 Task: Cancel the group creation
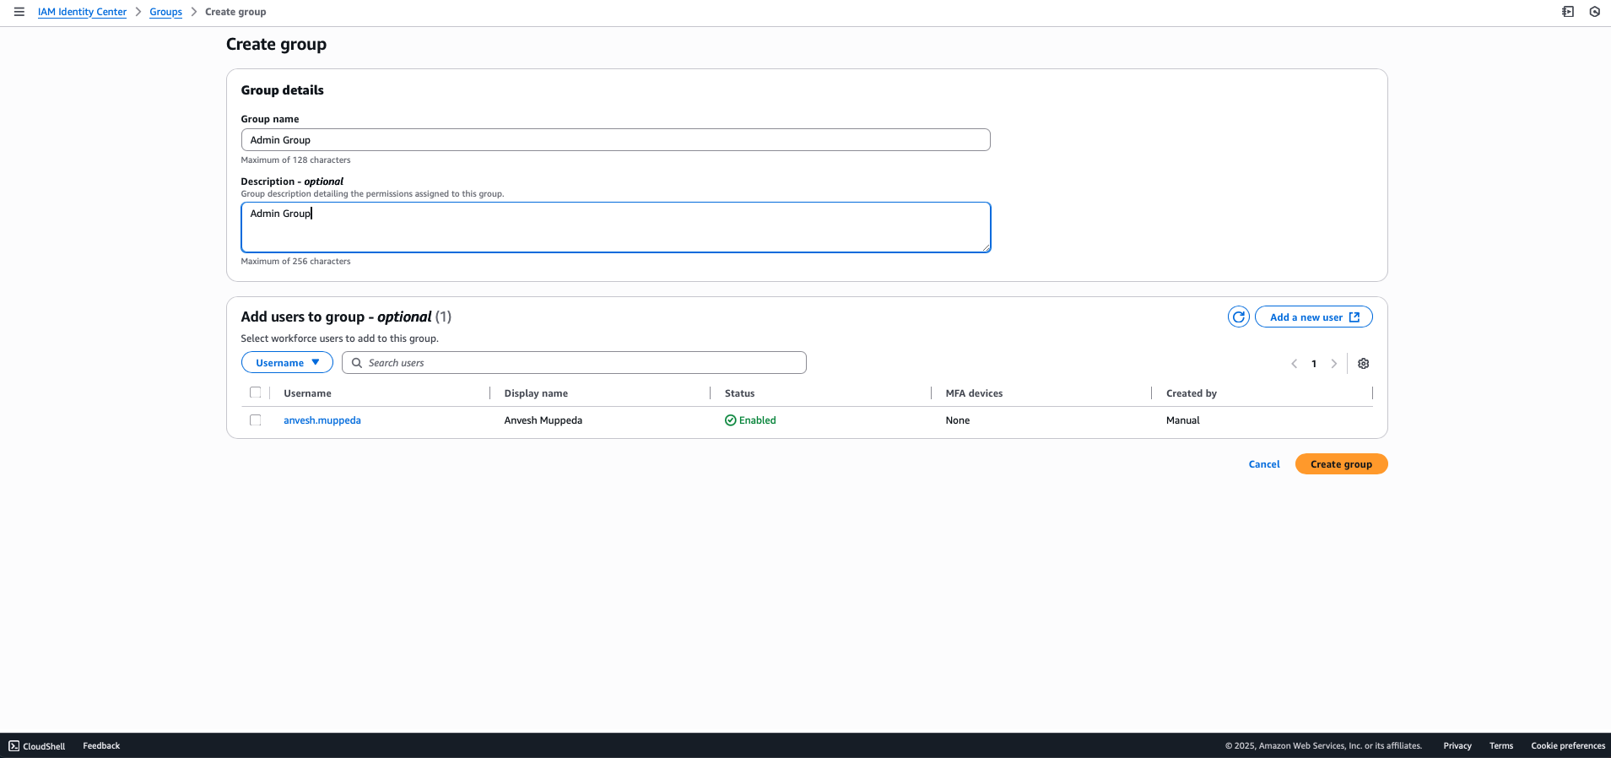point(1263,464)
